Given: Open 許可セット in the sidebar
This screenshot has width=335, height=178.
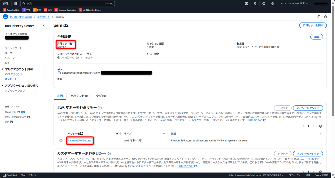Looking at the screenshot, I should [11, 79].
